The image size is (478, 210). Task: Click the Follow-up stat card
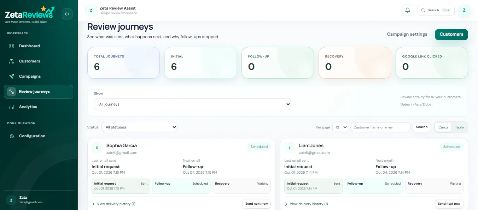pos(278,63)
